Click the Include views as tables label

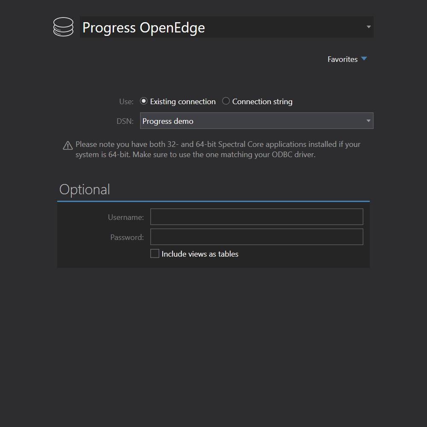coord(200,254)
